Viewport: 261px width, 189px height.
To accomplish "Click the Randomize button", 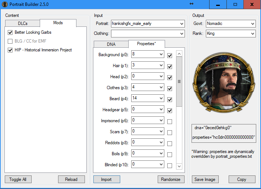I will 171,179.
